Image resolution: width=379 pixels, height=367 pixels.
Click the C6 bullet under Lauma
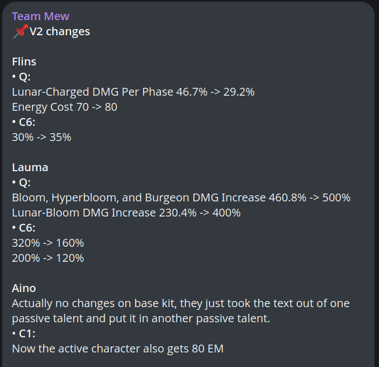23,228
